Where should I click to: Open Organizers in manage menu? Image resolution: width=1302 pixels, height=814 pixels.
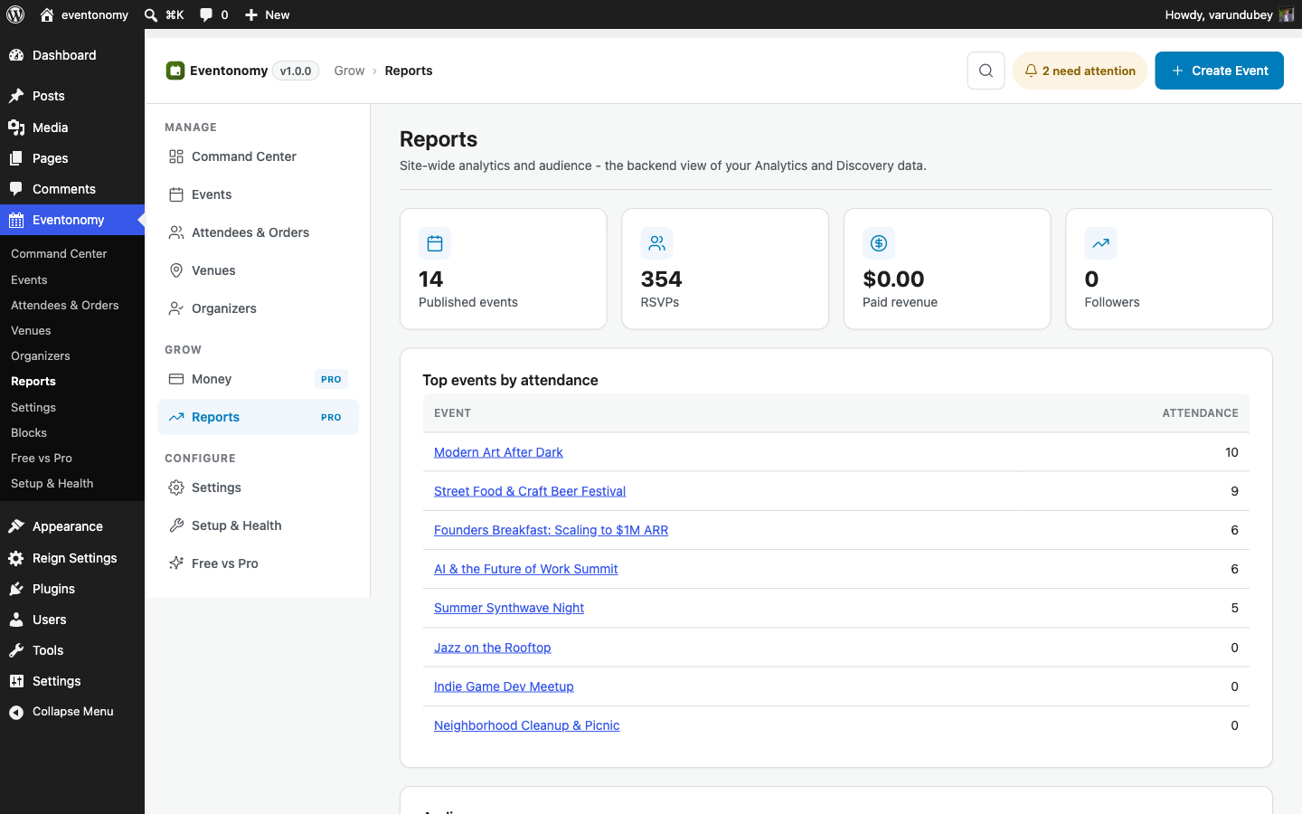point(258,308)
